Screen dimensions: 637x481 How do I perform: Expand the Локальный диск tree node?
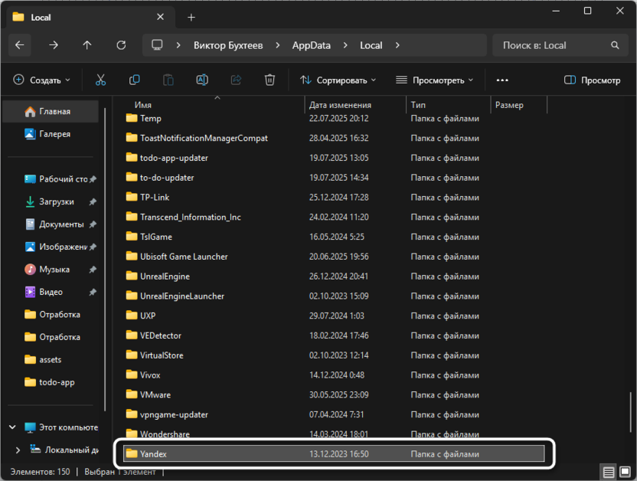click(18, 450)
